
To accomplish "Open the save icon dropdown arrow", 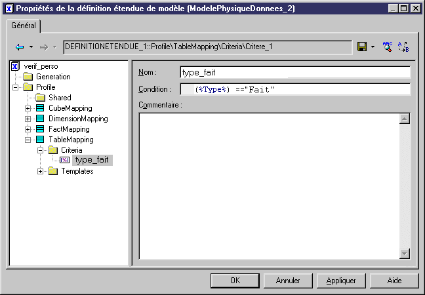I will pyautogui.click(x=373, y=47).
